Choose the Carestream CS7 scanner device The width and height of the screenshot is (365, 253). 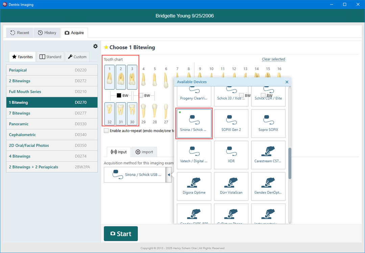[268, 155]
